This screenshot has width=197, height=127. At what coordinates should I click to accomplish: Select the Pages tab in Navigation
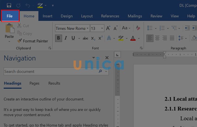(x=35, y=83)
